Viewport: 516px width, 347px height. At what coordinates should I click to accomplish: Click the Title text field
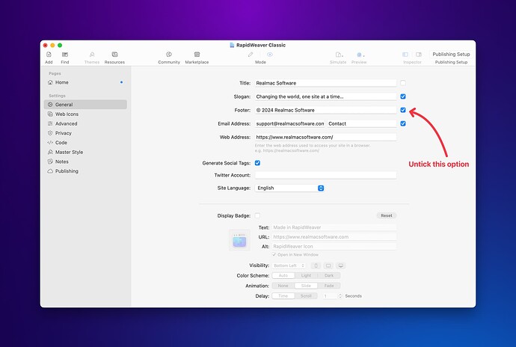(325, 83)
